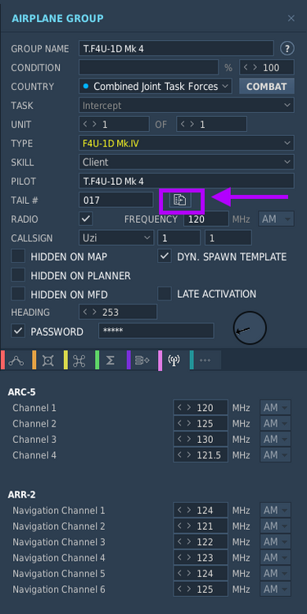
Task: Click the password input field
Action: coord(156,331)
